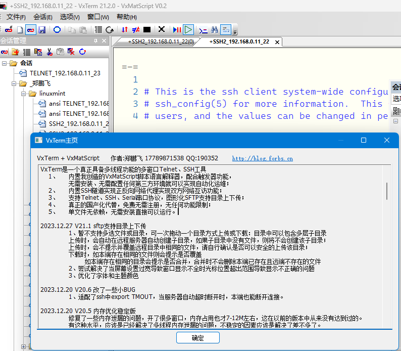The image size is (401, 351).
Task: Click the black list lines toolbar icon
Action: [98, 30]
